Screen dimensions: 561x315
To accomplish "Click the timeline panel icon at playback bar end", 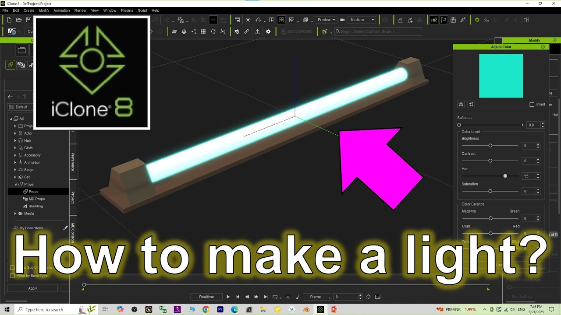I will coord(378,297).
